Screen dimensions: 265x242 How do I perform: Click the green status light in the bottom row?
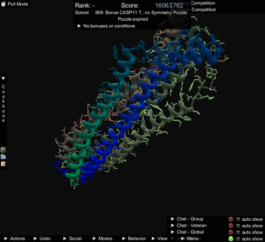(x=231, y=239)
